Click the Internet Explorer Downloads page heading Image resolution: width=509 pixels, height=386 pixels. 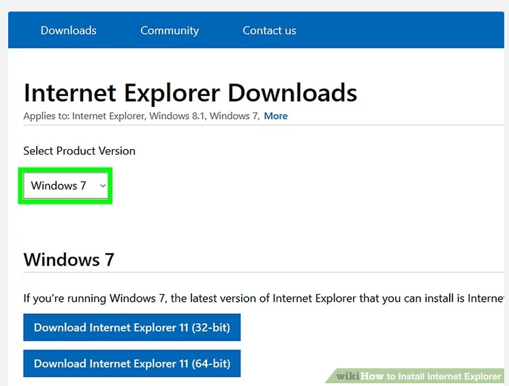tap(190, 93)
